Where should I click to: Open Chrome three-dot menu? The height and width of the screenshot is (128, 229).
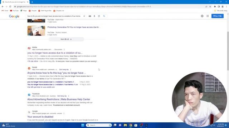tap(226, 6)
